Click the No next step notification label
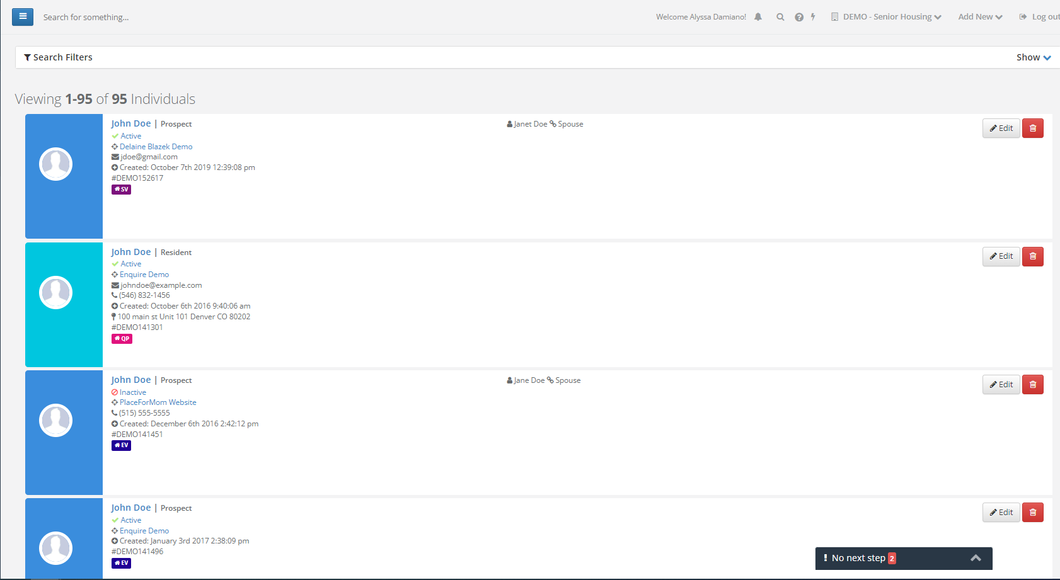 858,558
